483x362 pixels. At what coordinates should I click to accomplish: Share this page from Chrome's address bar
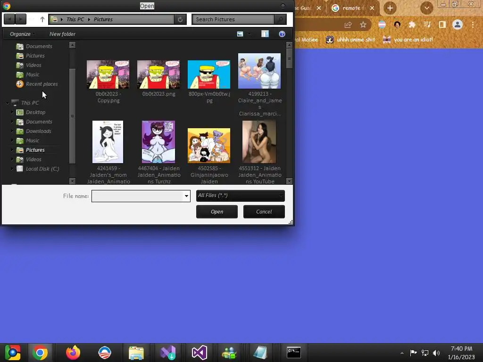point(348,25)
